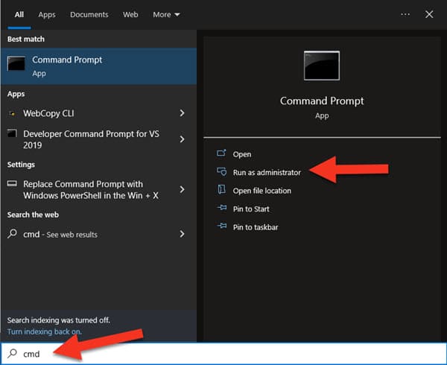Expand the Replace Command Prompt setting chevron
This screenshot has width=447, height=365.
(x=182, y=189)
